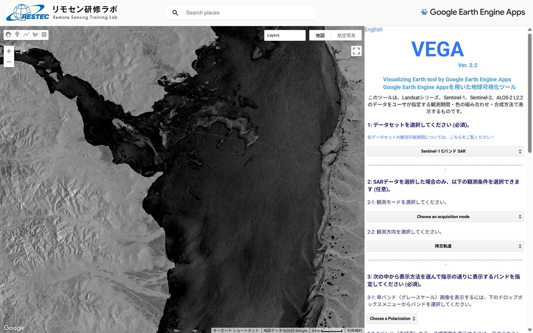
Task: Open キーボード ショートカット link
Action: [x=236, y=330]
